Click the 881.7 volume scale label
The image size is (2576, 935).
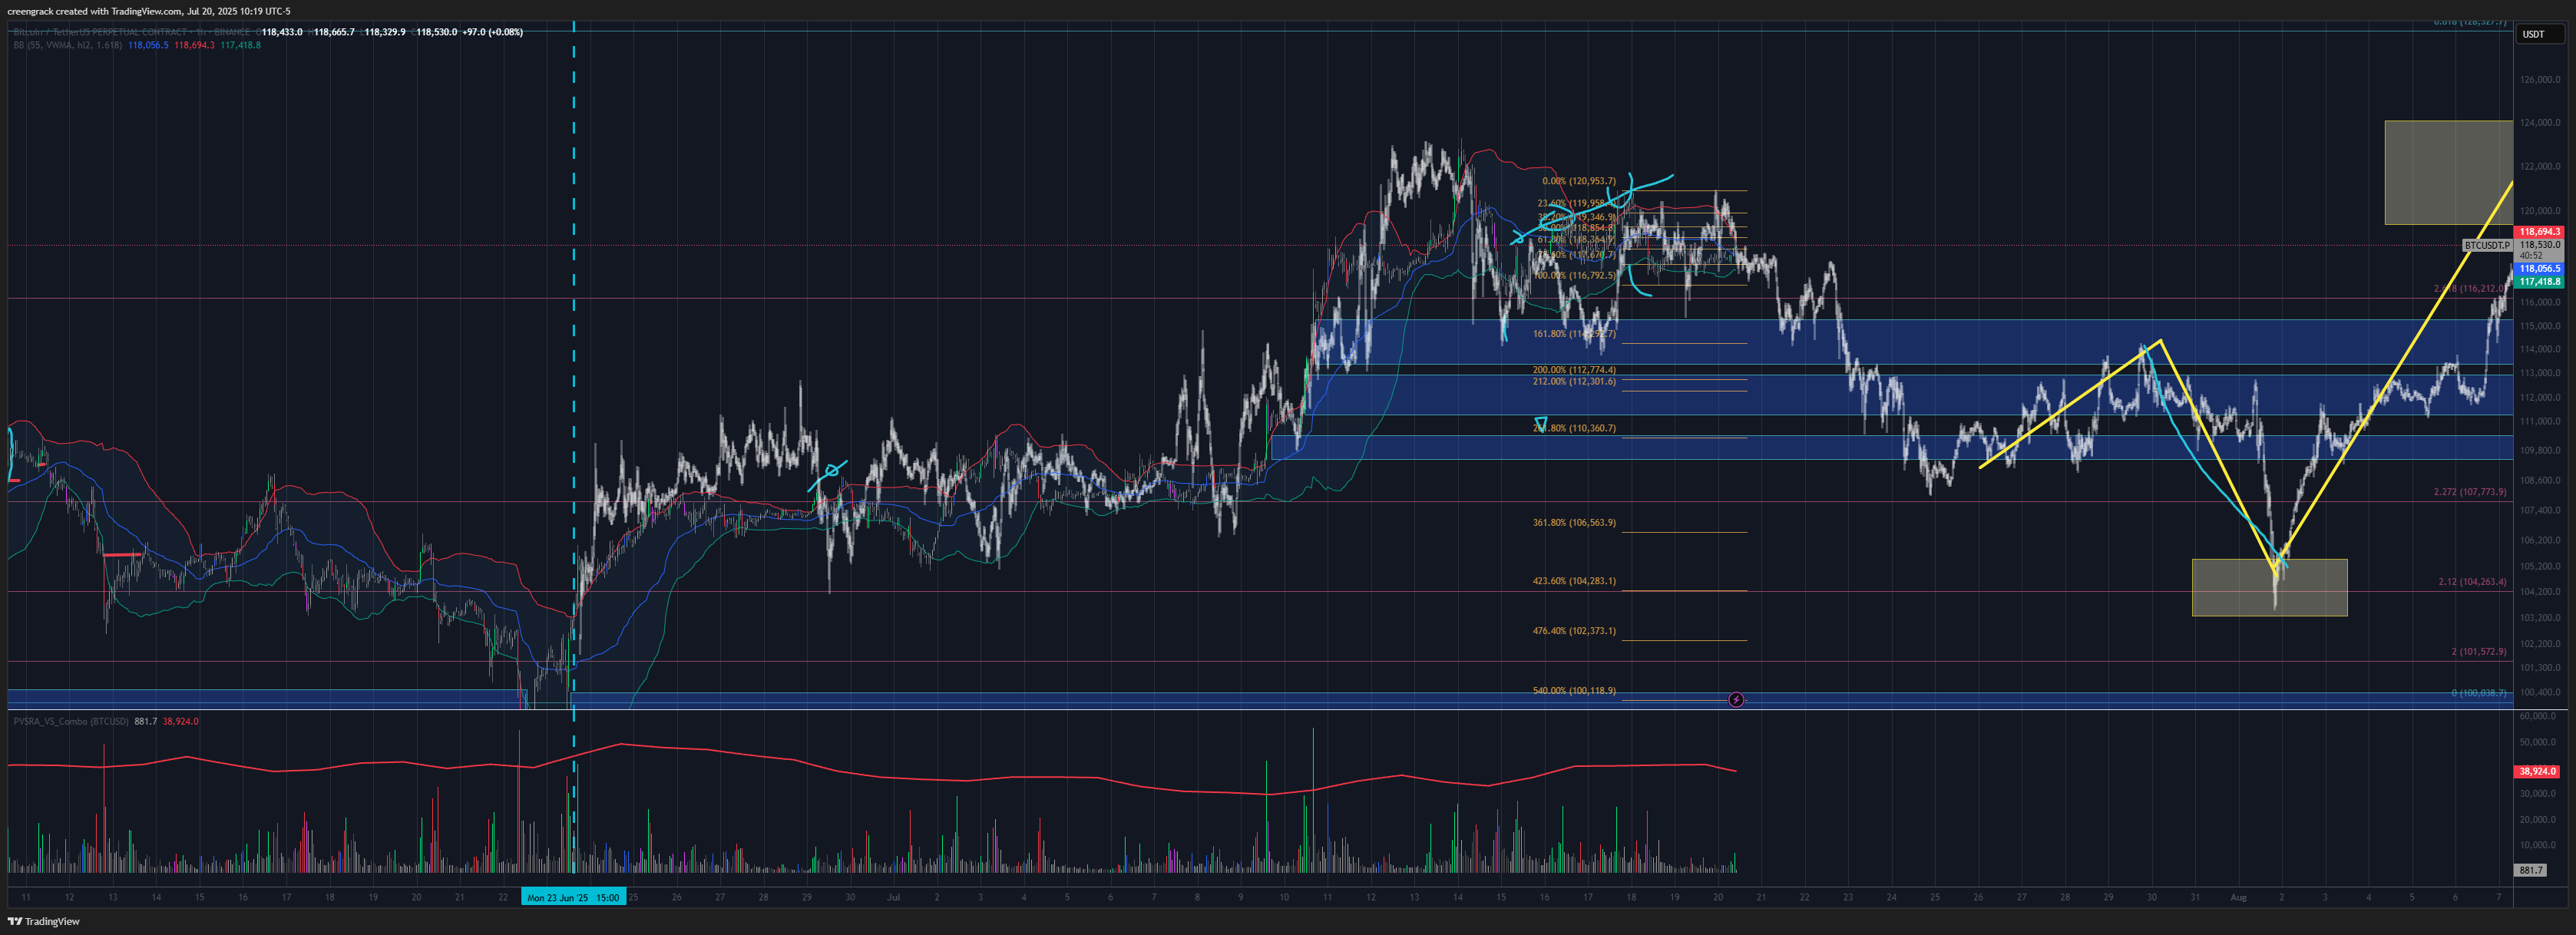tap(2531, 870)
